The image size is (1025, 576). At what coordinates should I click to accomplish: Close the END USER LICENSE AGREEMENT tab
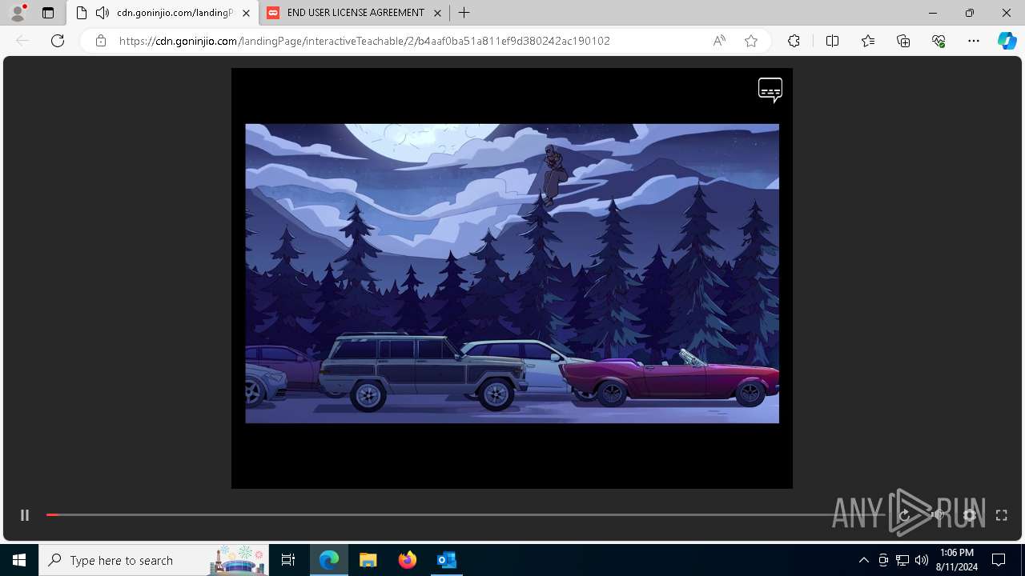pos(437,13)
